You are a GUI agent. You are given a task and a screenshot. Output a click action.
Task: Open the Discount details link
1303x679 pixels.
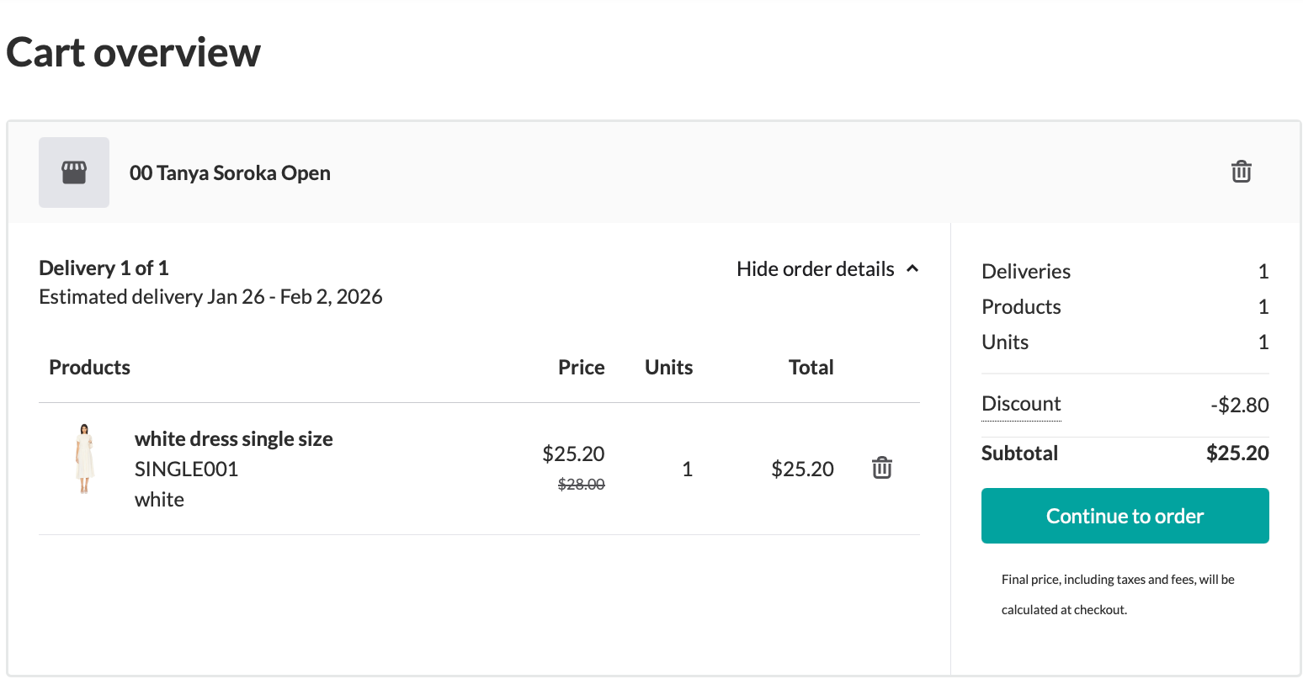(1020, 404)
